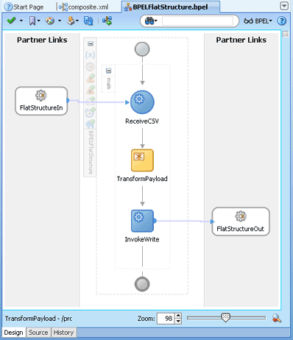293x340 pixels.
Task: Click the start circle of the process
Action: (142, 49)
